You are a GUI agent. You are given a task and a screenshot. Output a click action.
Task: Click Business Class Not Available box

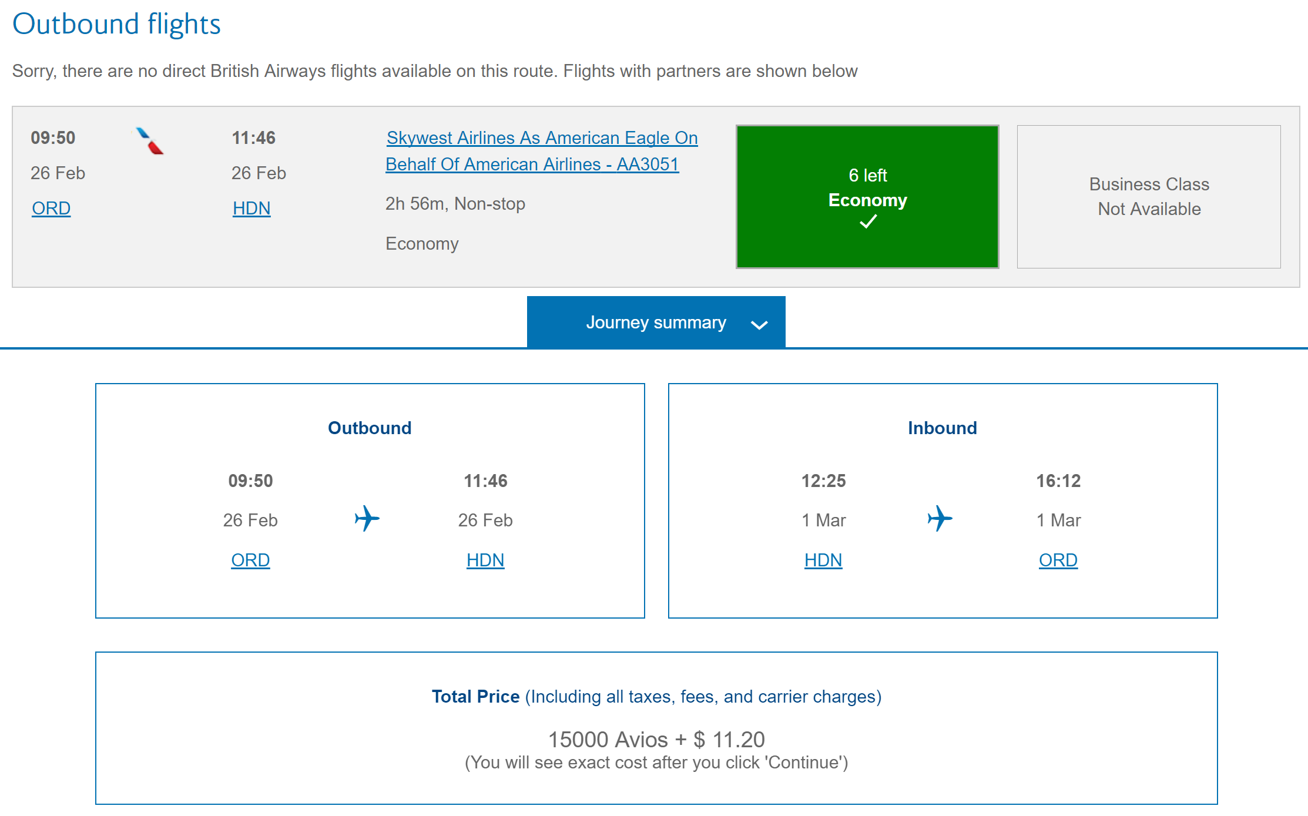pos(1149,197)
